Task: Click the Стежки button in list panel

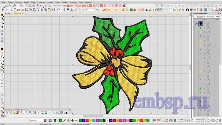Action: point(217,16)
